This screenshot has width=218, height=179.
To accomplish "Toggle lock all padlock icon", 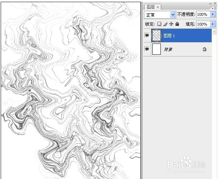I will [177, 24].
